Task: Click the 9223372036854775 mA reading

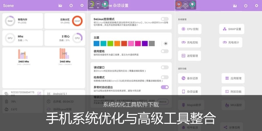Action: [23, 94]
